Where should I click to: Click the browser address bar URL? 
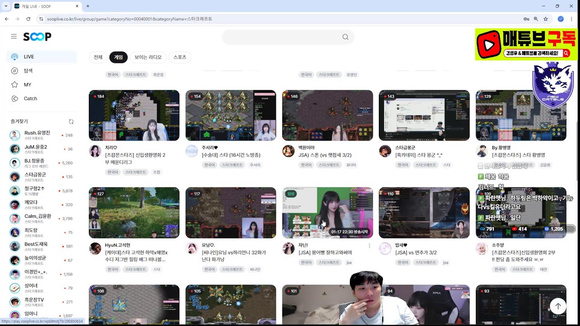(130, 19)
